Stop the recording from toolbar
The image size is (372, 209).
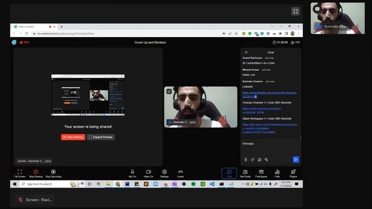point(53,174)
